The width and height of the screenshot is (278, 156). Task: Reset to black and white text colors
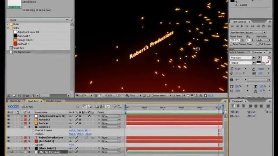point(259,62)
